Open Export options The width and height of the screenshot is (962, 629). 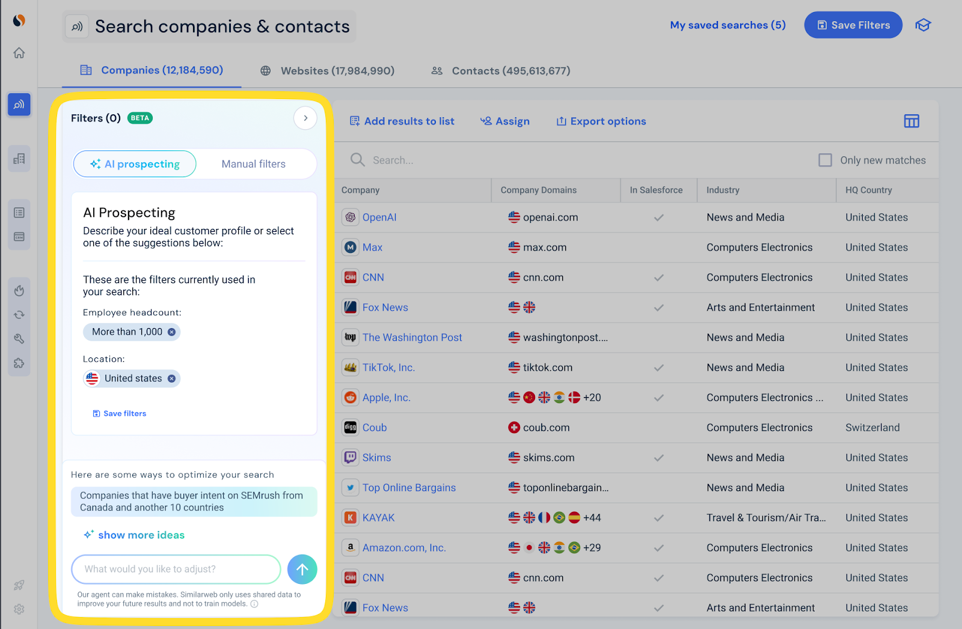(x=601, y=121)
